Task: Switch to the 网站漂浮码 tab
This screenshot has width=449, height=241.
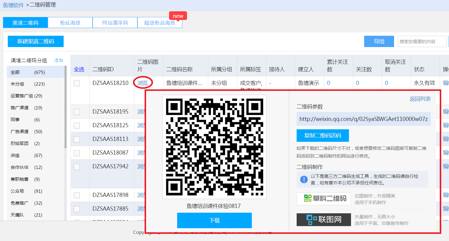Action: [115, 23]
